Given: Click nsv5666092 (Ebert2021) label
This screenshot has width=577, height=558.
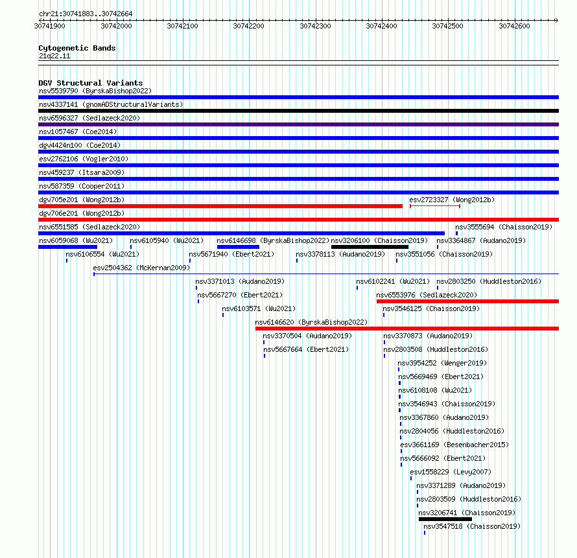Looking at the screenshot, I should [443, 458].
